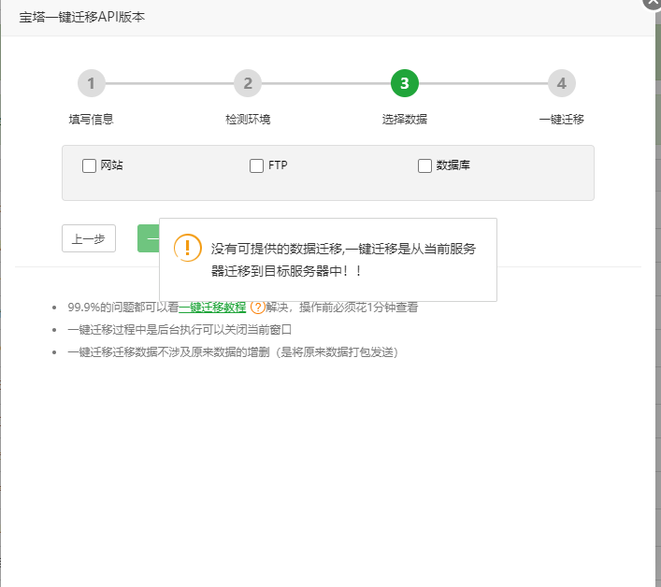Viewport: 661px width, 587px height.
Task: Click the 检测环境 step label
Action: click(x=248, y=120)
